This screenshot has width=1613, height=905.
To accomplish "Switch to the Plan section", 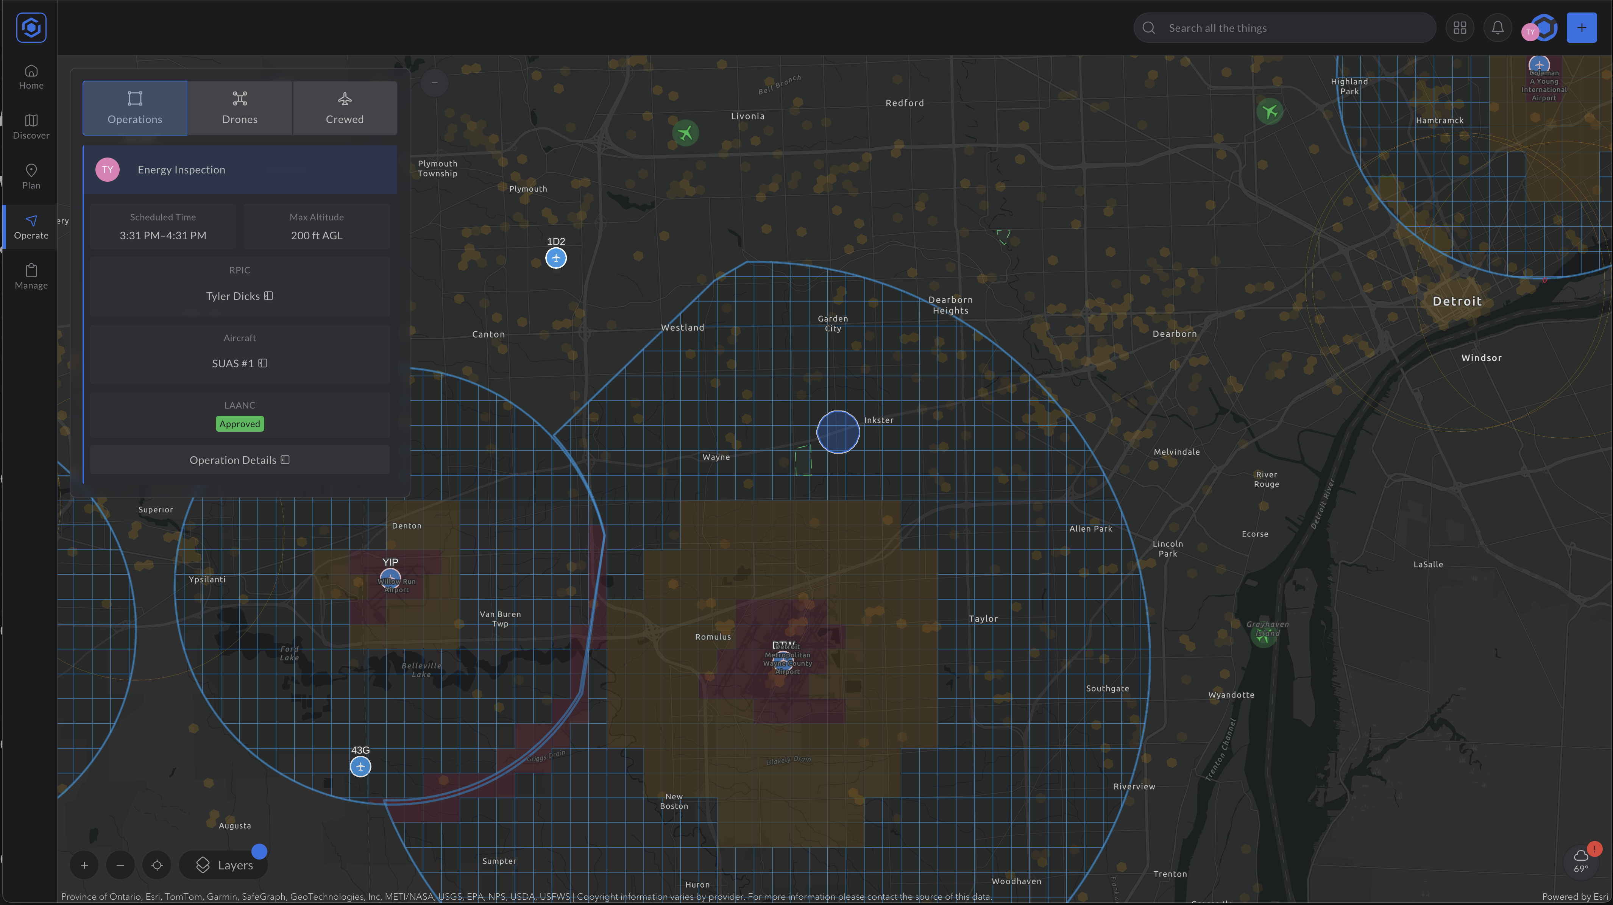I will click(x=31, y=176).
